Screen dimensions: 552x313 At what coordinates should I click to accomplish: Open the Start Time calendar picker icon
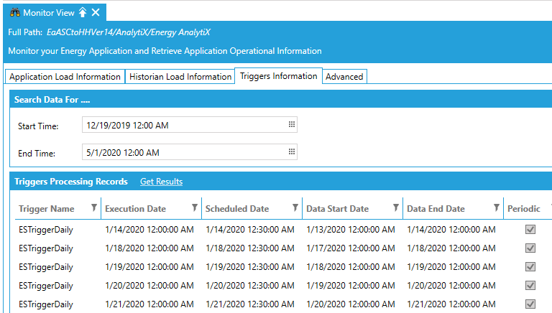click(x=292, y=124)
